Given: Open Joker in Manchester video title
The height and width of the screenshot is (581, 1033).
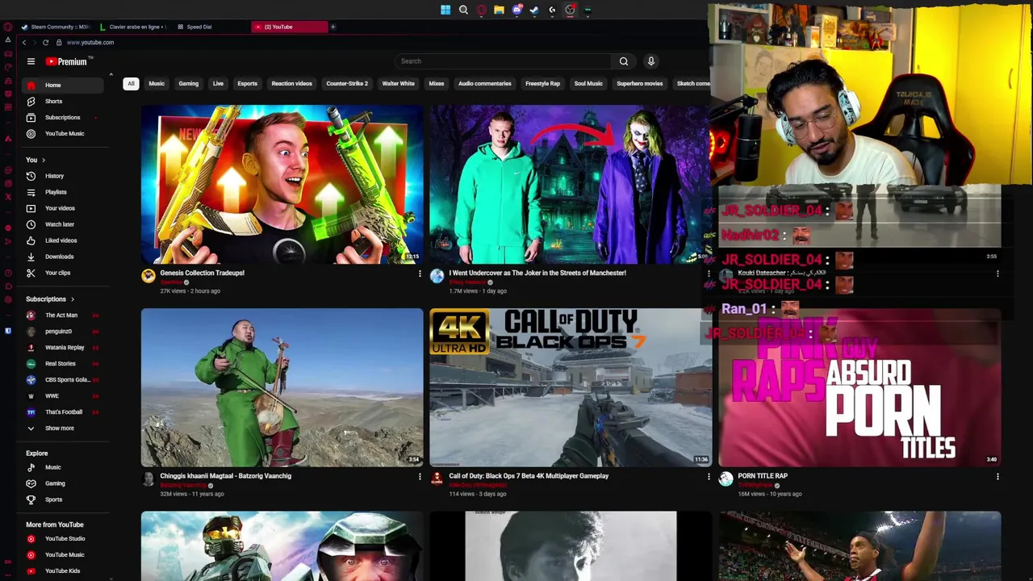Looking at the screenshot, I should coord(537,273).
